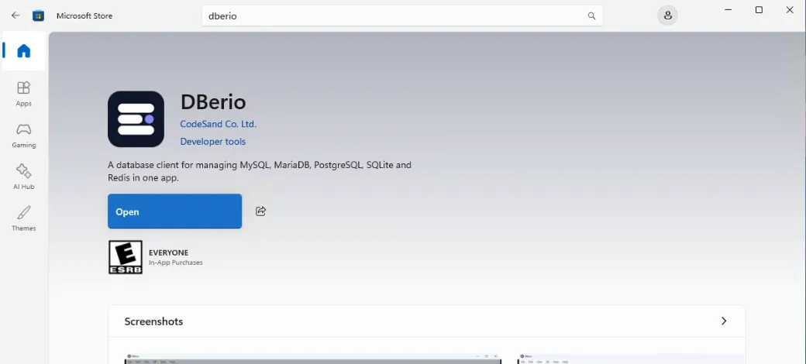806x364 pixels.
Task: Click the DBerio app logo
Action: click(136, 119)
